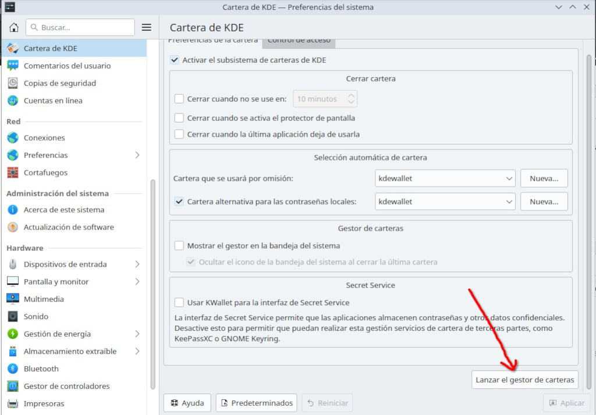Toggle Activar el subsistema de carteras de KDE

pyautogui.click(x=175, y=60)
